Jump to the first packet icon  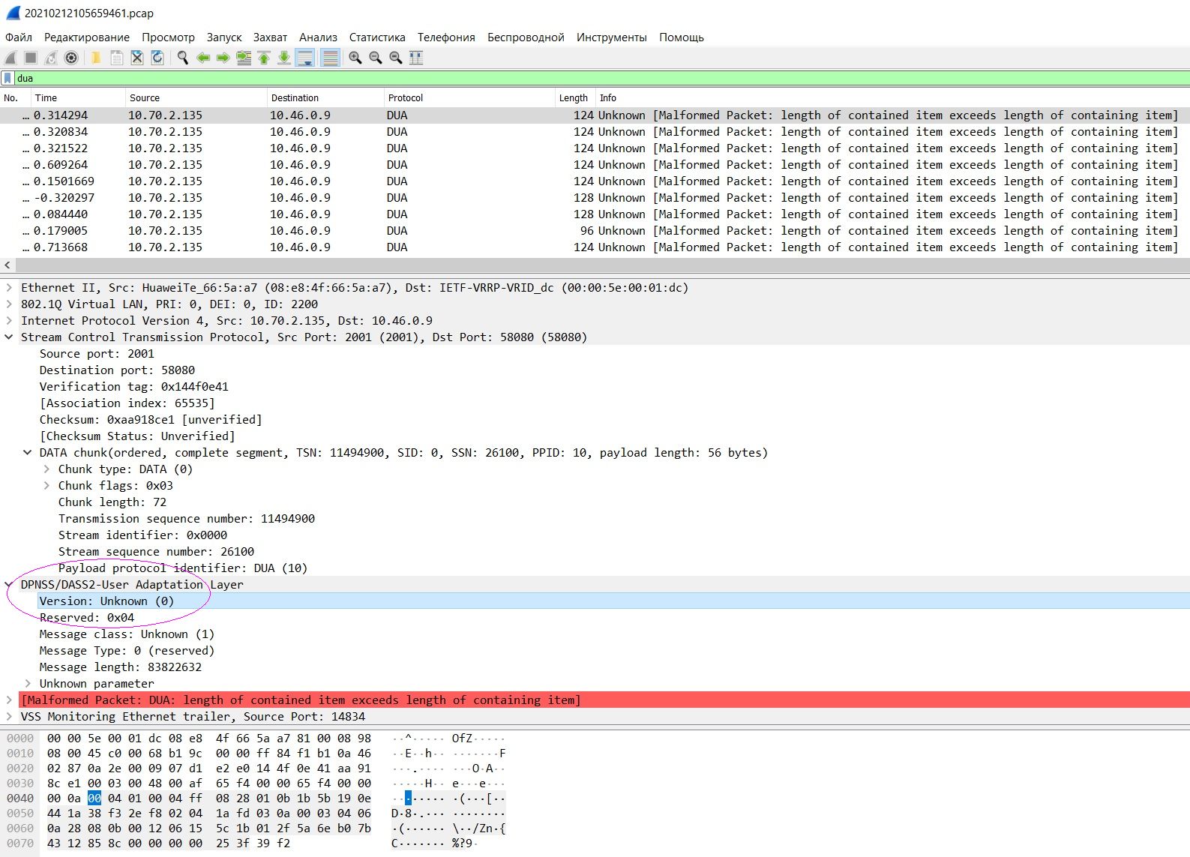point(264,58)
